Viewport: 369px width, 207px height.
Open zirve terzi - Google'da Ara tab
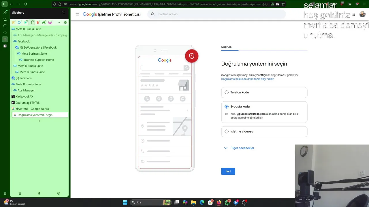coord(39,109)
